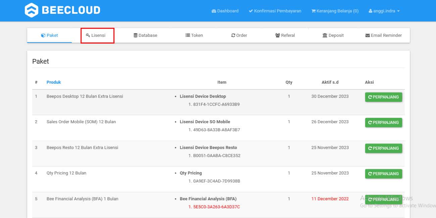The width and height of the screenshot is (436, 218).
Task: Click the bold Bee Financial Analysis (BFA) item label
Action: point(208,199)
